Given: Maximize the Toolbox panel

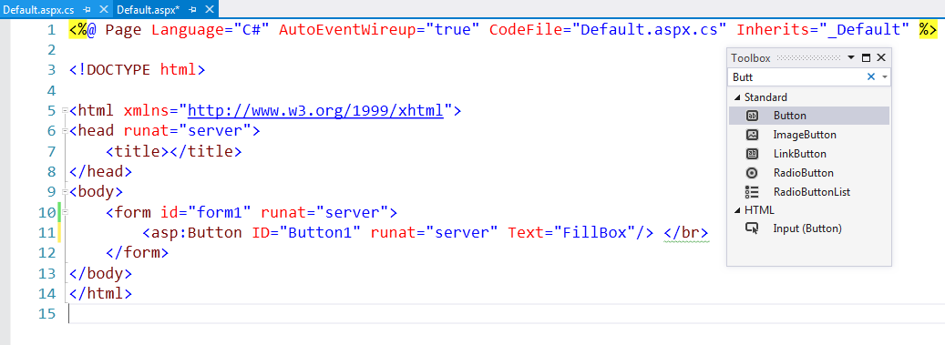Looking at the screenshot, I should pyautogui.click(x=867, y=57).
